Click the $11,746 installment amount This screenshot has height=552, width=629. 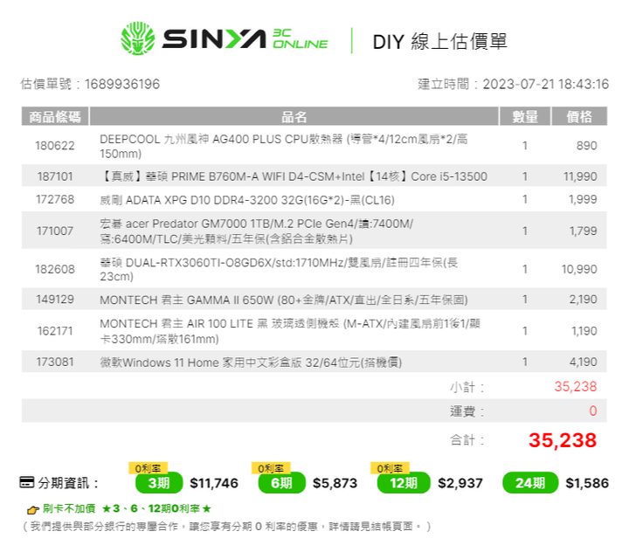pos(214,483)
